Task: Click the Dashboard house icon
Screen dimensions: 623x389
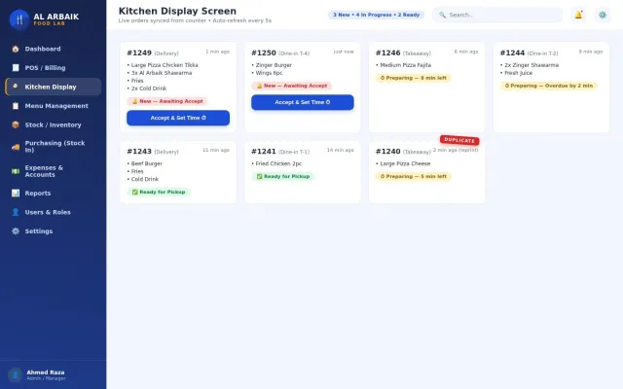Action: tap(16, 49)
